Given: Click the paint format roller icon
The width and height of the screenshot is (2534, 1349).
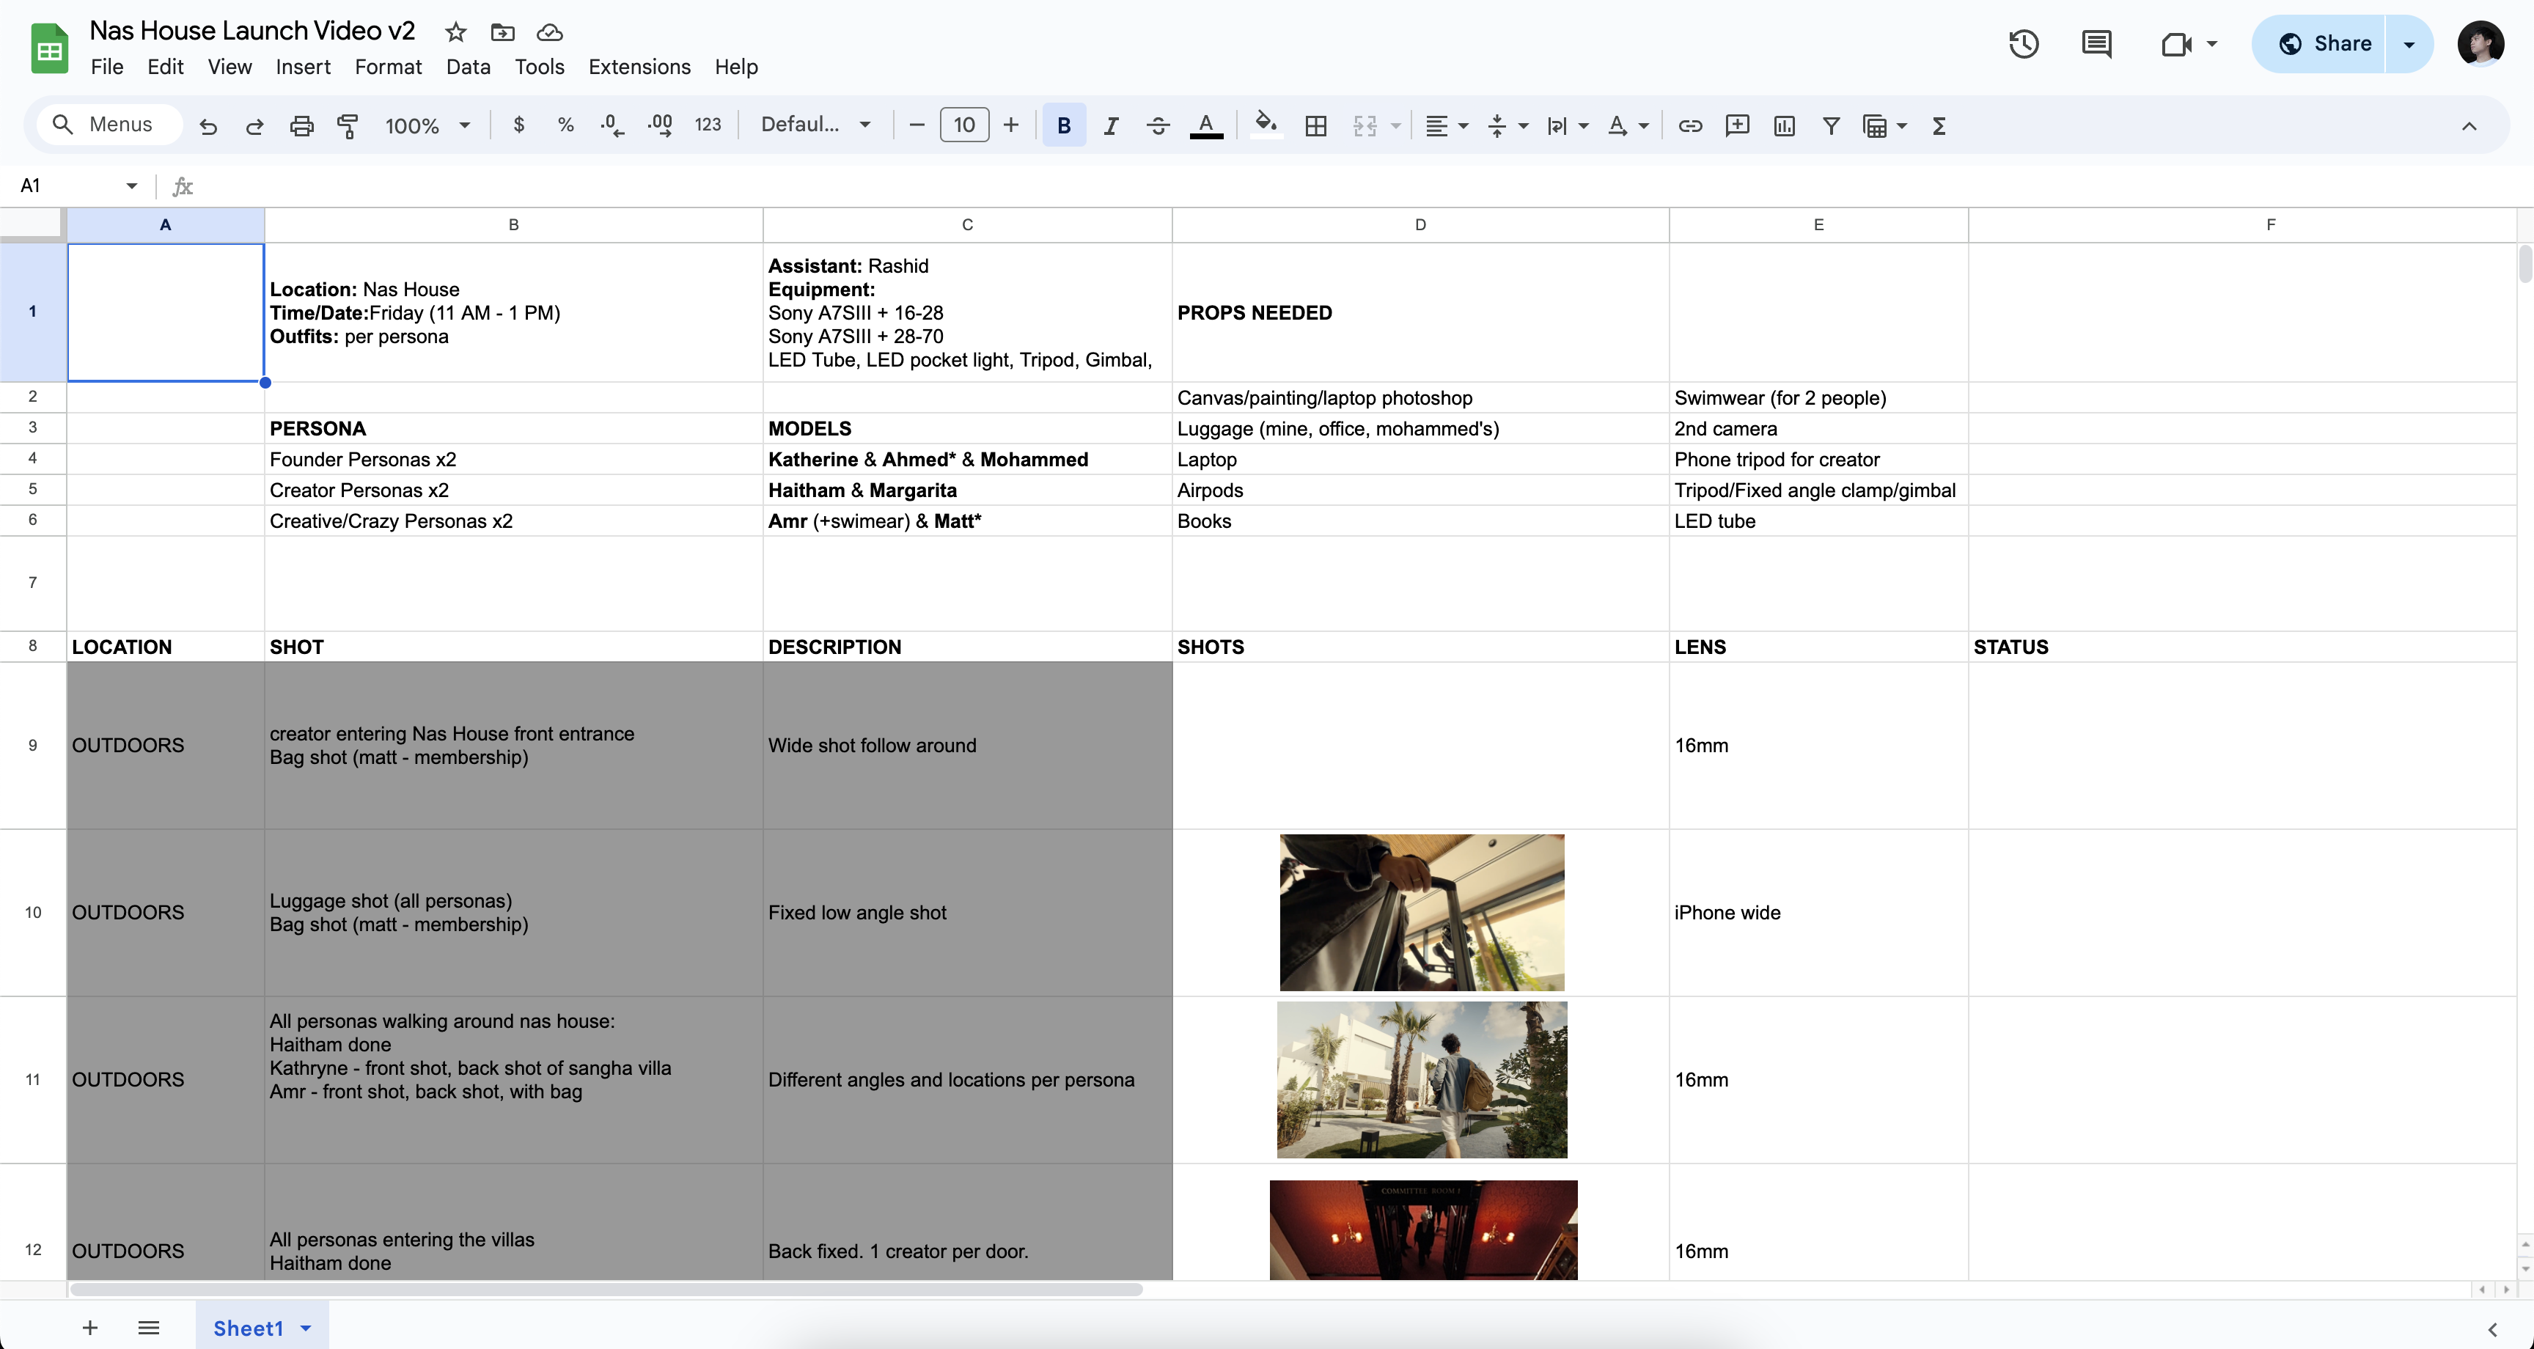Looking at the screenshot, I should pyautogui.click(x=348, y=126).
